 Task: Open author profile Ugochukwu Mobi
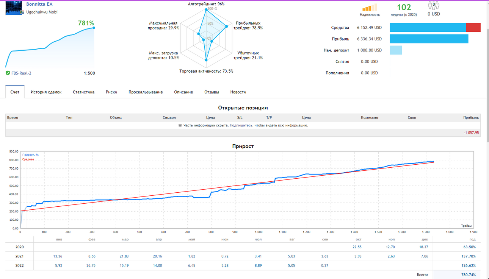click(42, 12)
